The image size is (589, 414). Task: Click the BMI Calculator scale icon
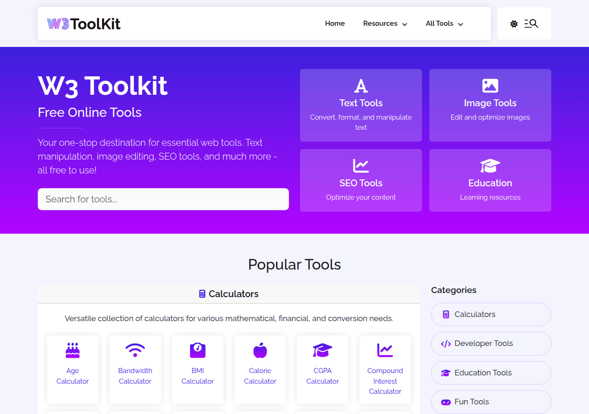(x=198, y=351)
